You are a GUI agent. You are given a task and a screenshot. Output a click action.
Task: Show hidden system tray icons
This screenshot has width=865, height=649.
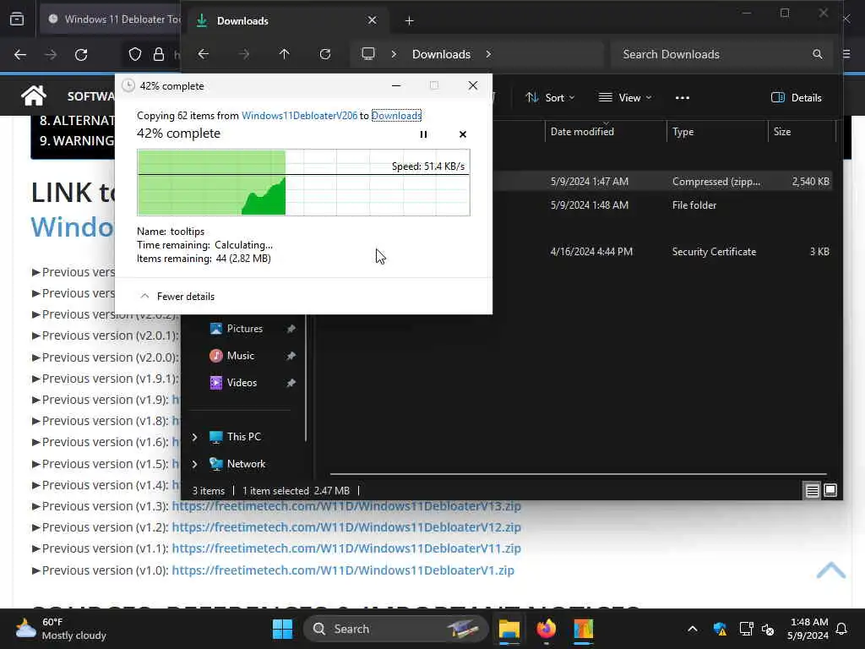[x=693, y=629]
